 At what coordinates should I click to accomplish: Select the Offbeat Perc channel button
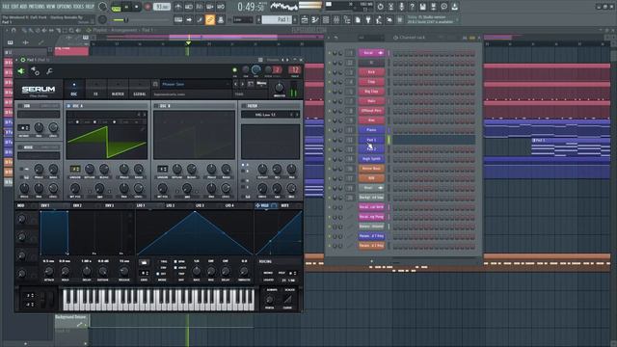point(371,111)
